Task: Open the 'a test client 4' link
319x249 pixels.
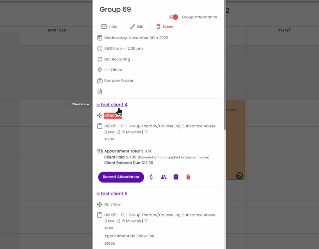Action: (112, 105)
